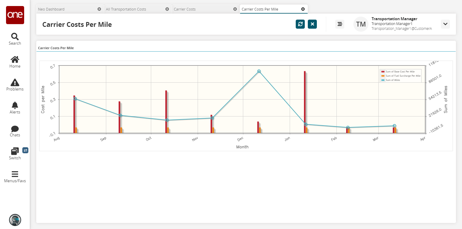Click the ONE logo in the sidebar
462x229 pixels.
pos(15,15)
